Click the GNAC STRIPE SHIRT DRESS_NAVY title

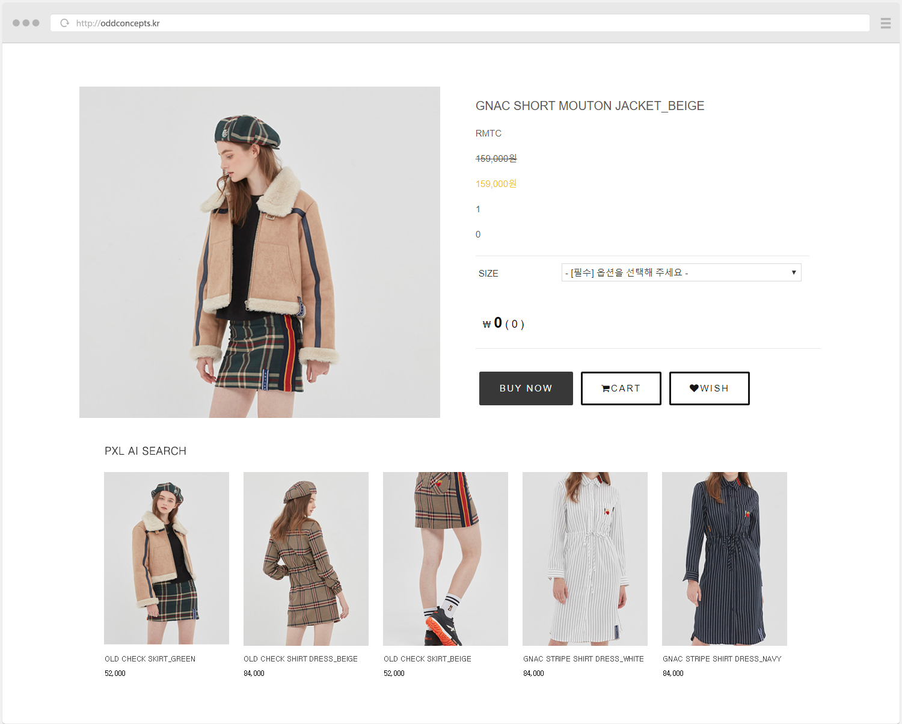click(x=722, y=659)
